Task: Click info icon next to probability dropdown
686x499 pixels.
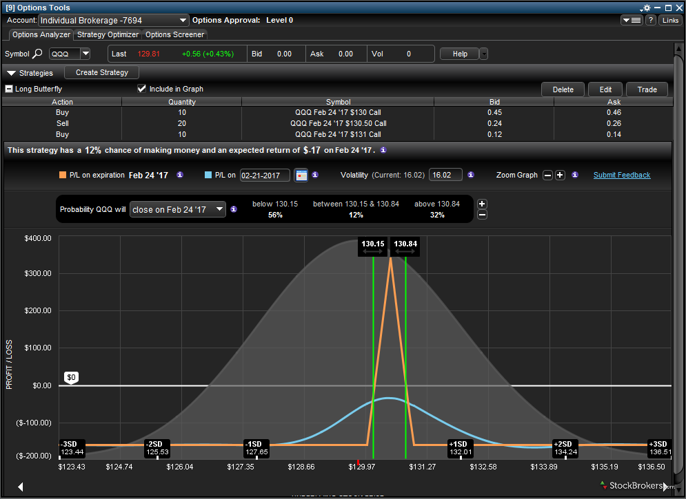Action: click(x=234, y=209)
